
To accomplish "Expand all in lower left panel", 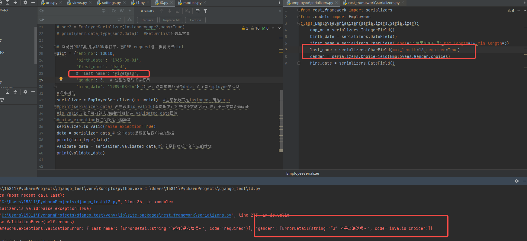I will click(x=8, y=92).
